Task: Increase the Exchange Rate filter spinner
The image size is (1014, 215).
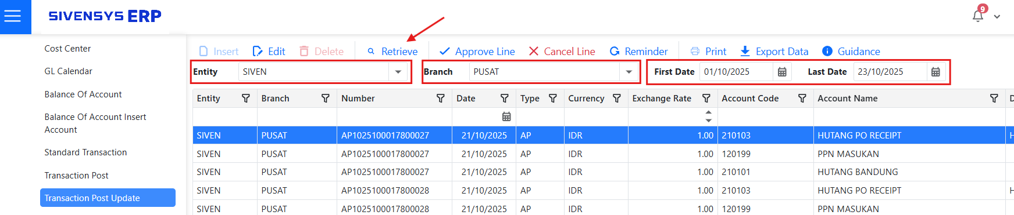Action: click(x=708, y=112)
